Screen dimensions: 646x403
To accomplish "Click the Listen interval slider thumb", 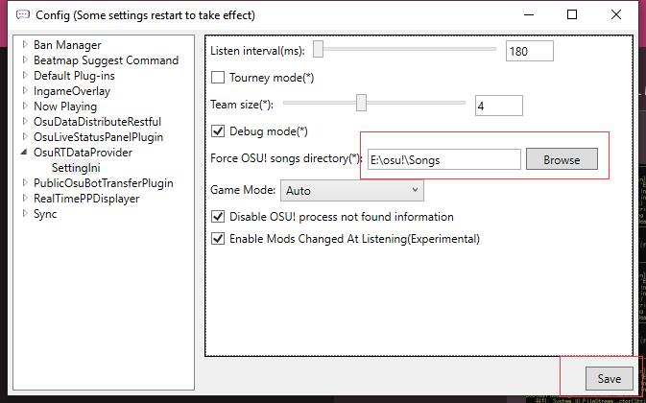I will 318,49.
